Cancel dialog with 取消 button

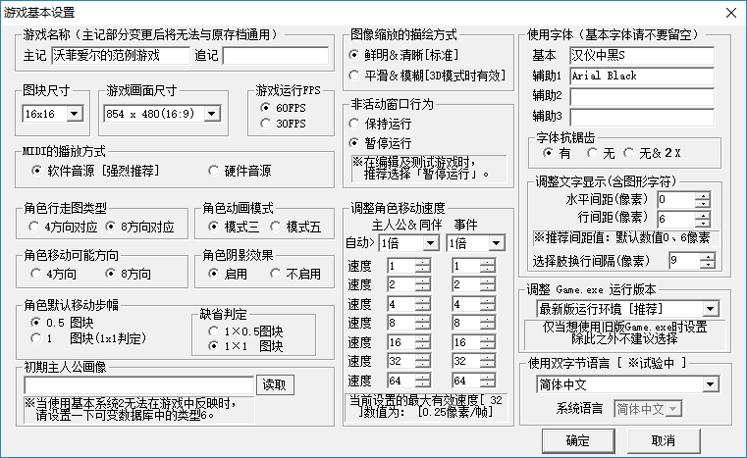coord(664,441)
